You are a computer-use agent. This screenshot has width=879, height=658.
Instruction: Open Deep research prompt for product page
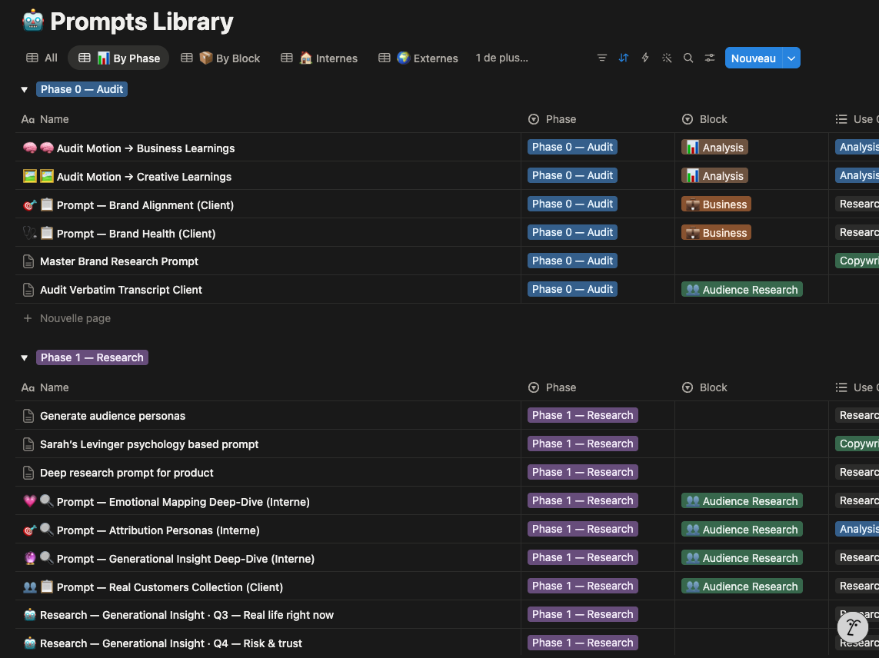point(127,473)
